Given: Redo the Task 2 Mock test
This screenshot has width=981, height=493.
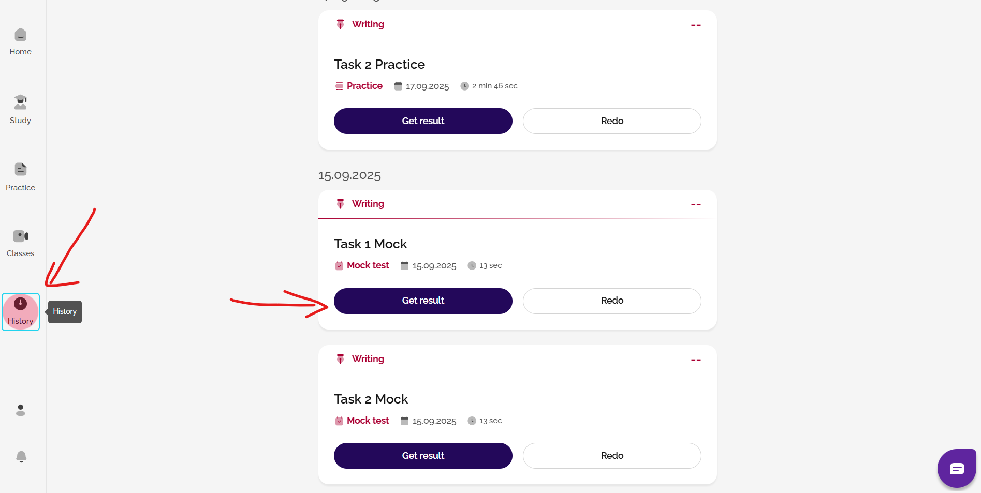Looking at the screenshot, I should pos(612,456).
